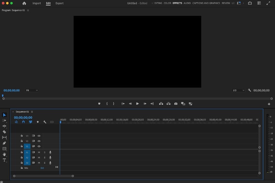This screenshot has width=275, height=183.
Task: Open Quick Export share icon
Action: coord(250,3)
